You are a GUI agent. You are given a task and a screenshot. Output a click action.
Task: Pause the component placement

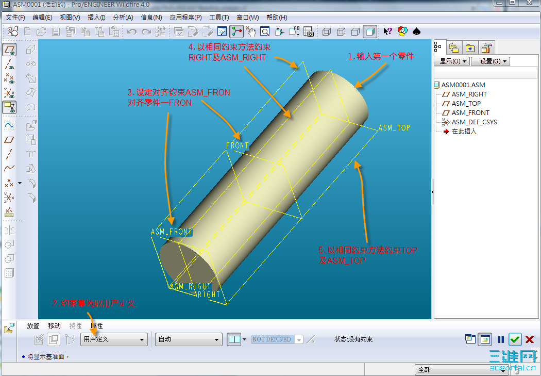pyautogui.click(x=501, y=339)
